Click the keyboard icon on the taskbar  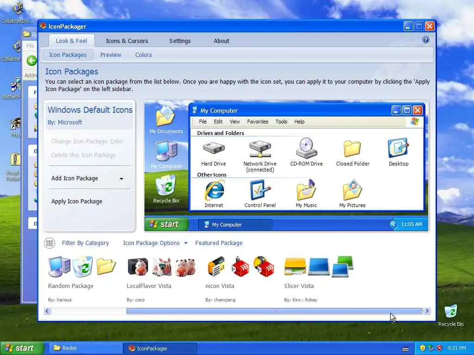coord(405,349)
